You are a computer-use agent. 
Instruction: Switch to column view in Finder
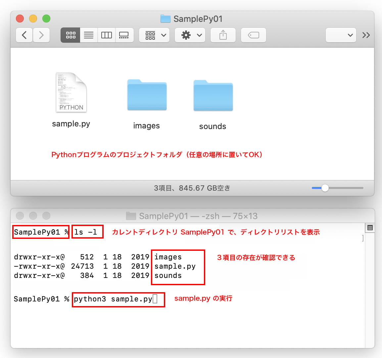(x=106, y=35)
